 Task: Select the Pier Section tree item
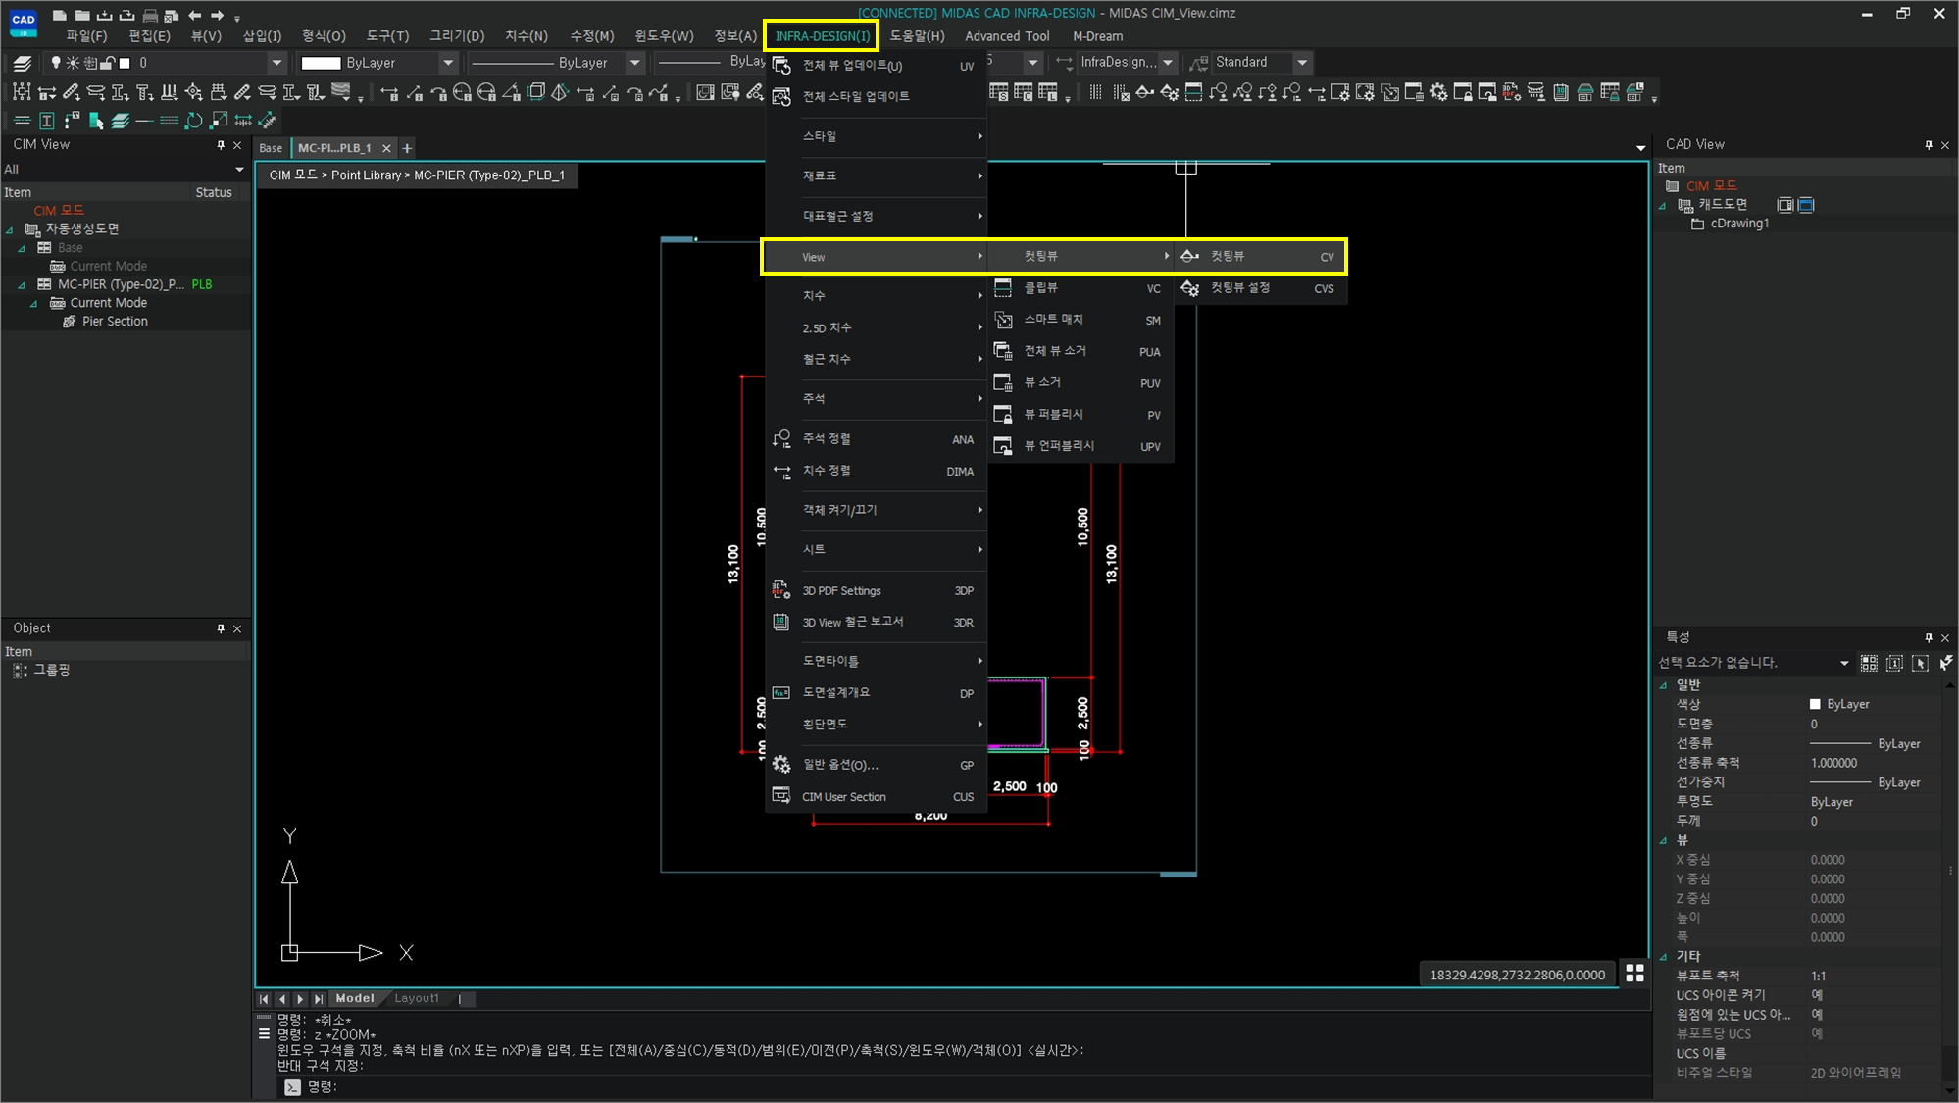tap(115, 322)
